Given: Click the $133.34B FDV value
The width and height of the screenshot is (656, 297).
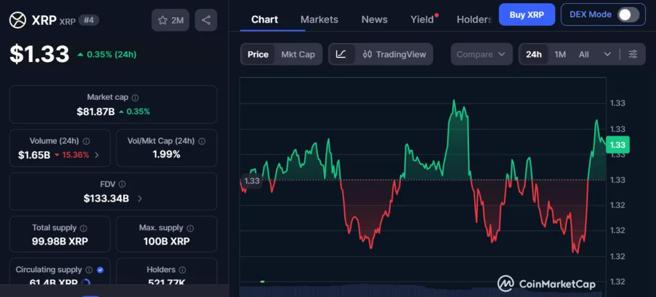Looking at the screenshot, I should [x=106, y=198].
